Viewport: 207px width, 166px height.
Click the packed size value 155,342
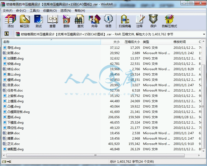coord(134,144)
